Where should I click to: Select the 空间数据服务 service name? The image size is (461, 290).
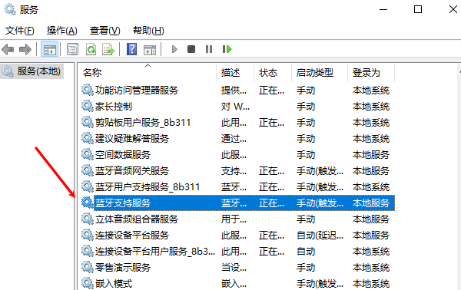123,155
